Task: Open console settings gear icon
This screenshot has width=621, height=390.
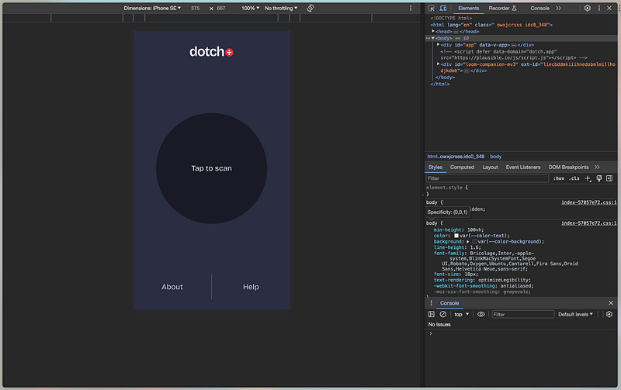Action: click(609, 314)
